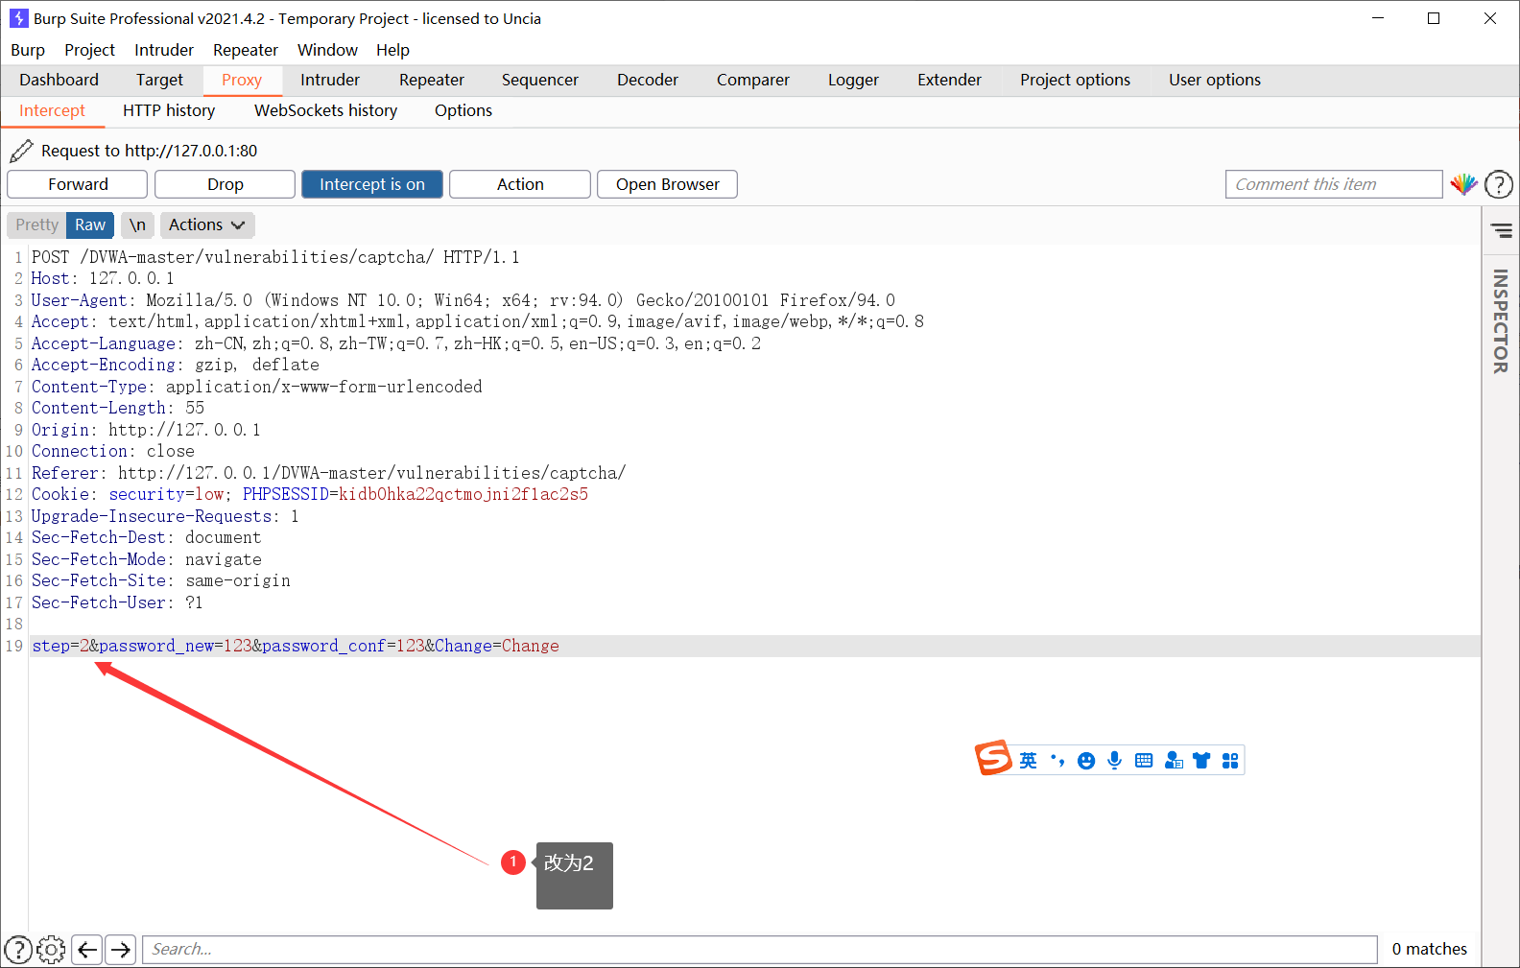Image resolution: width=1520 pixels, height=968 pixels.
Task: Select the Intercept sub-tab
Action: [x=52, y=110]
